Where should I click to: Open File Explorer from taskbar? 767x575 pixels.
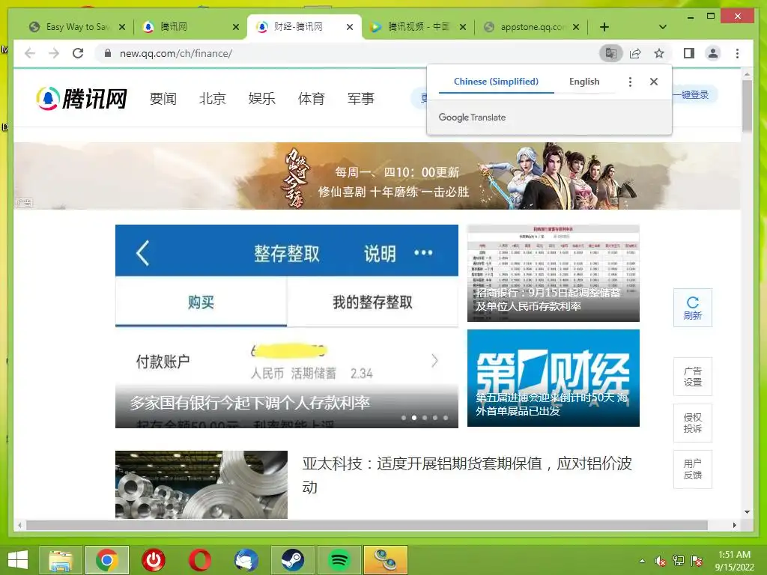click(61, 560)
